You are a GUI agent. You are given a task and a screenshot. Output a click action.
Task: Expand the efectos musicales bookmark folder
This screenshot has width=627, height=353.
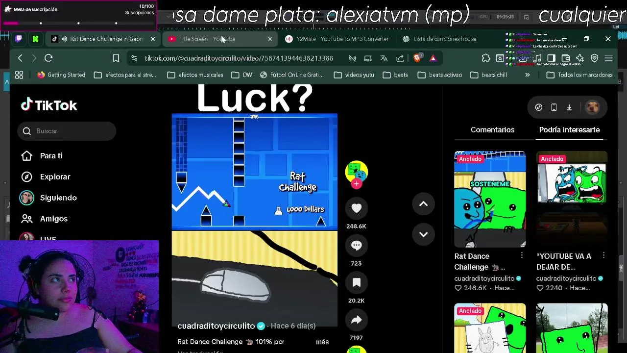pyautogui.click(x=195, y=75)
